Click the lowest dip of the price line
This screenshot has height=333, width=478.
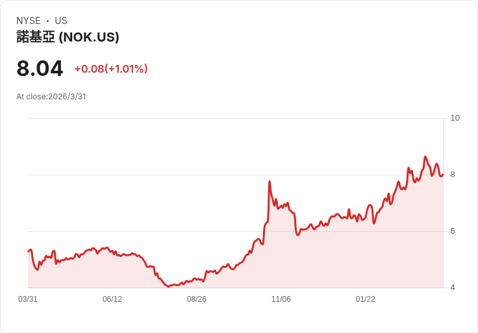click(169, 286)
